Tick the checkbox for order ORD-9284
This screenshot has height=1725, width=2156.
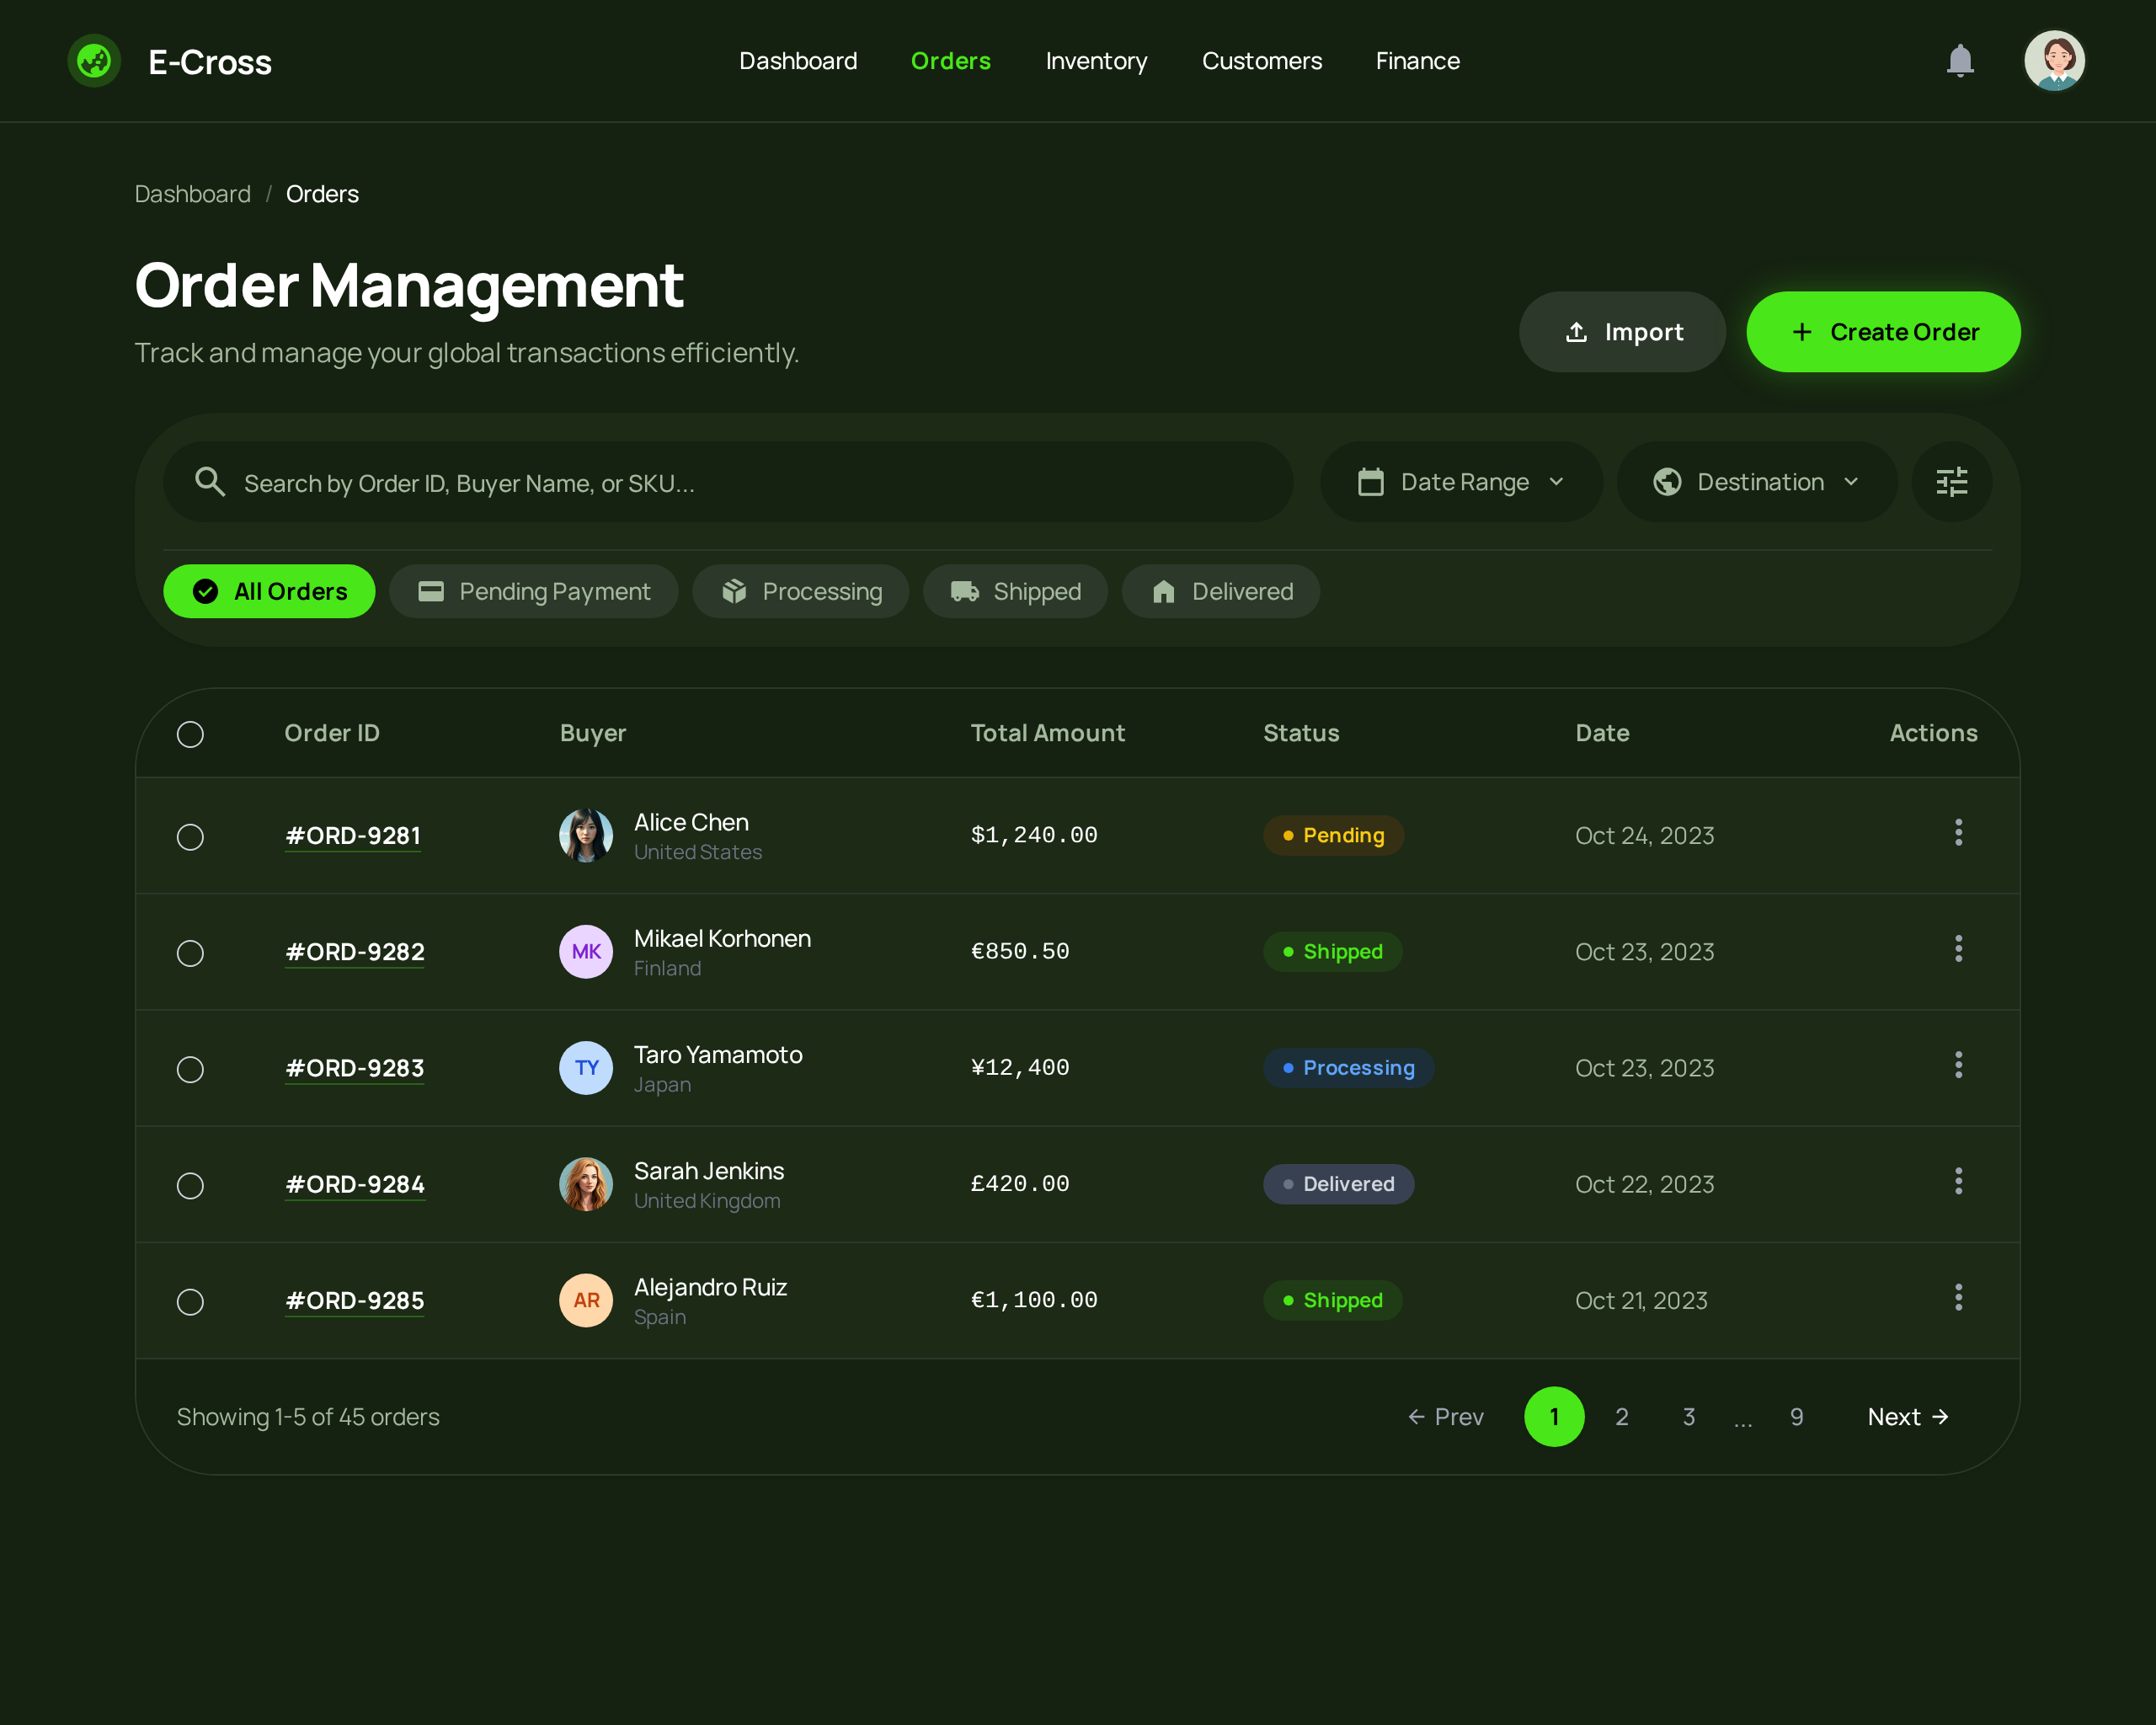190,1185
